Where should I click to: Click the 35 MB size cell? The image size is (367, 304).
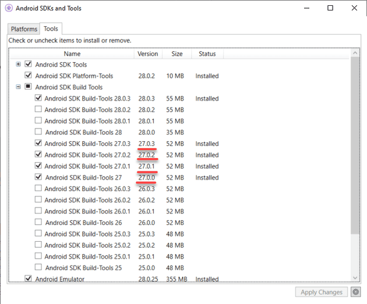175,133
